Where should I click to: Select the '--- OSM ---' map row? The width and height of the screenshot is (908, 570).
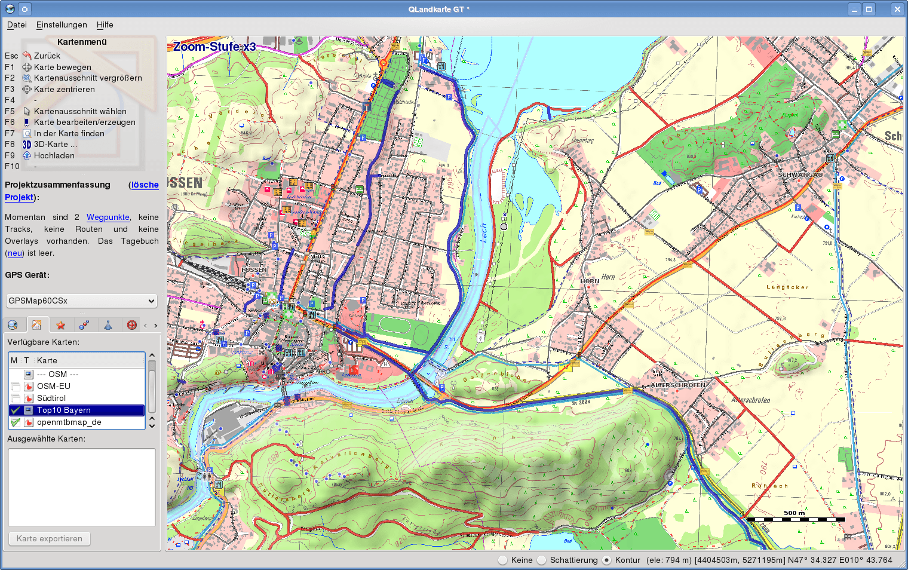click(77, 374)
